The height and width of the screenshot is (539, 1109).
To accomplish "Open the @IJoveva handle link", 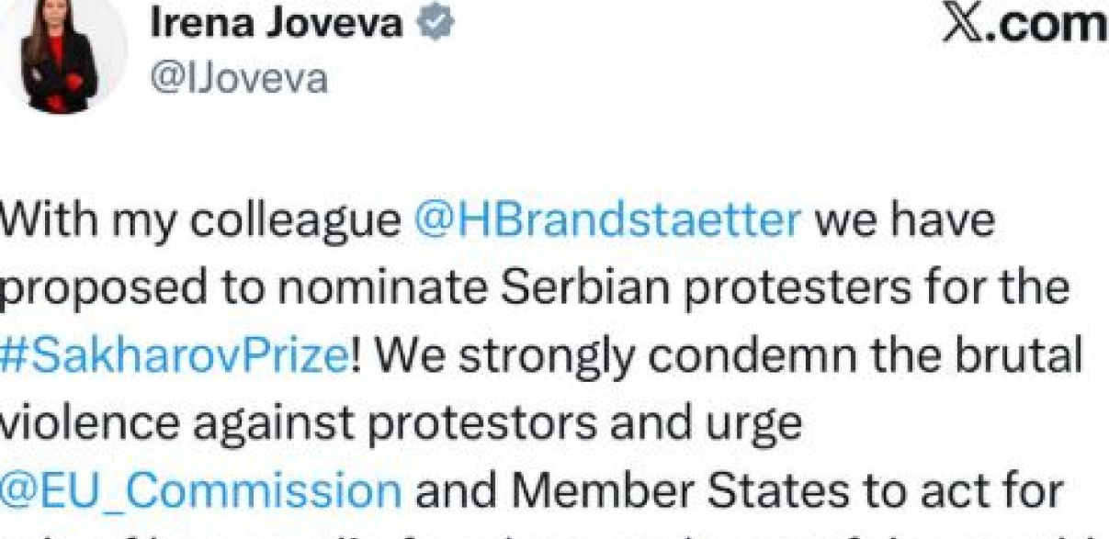I will [x=238, y=79].
